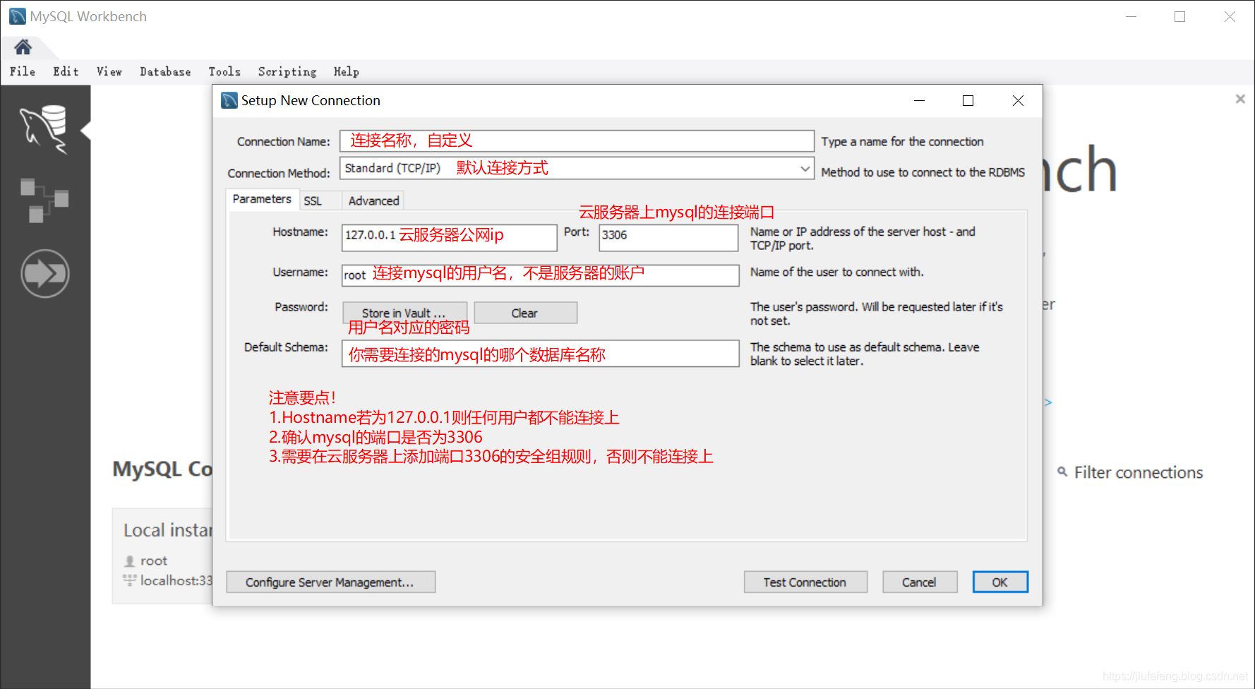Maximize the MySQL Workbench window

point(1179,16)
